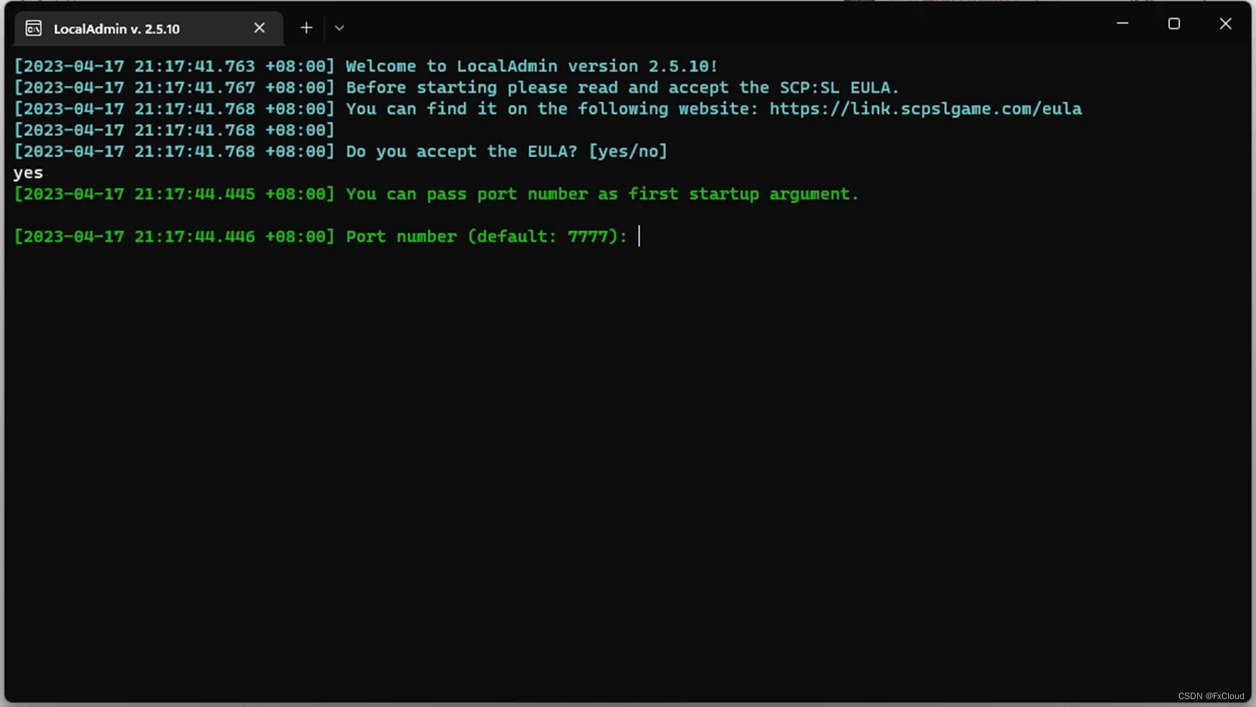
Task: Click the 'You can pass port number' message
Action: 602,194
